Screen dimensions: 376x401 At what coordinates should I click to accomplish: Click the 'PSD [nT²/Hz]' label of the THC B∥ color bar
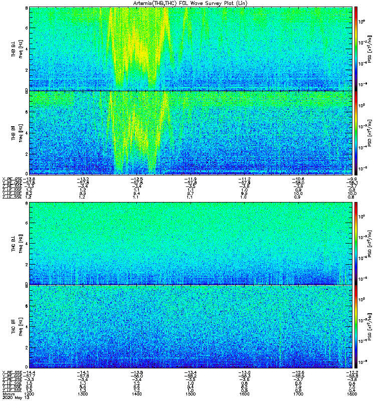tap(370, 327)
